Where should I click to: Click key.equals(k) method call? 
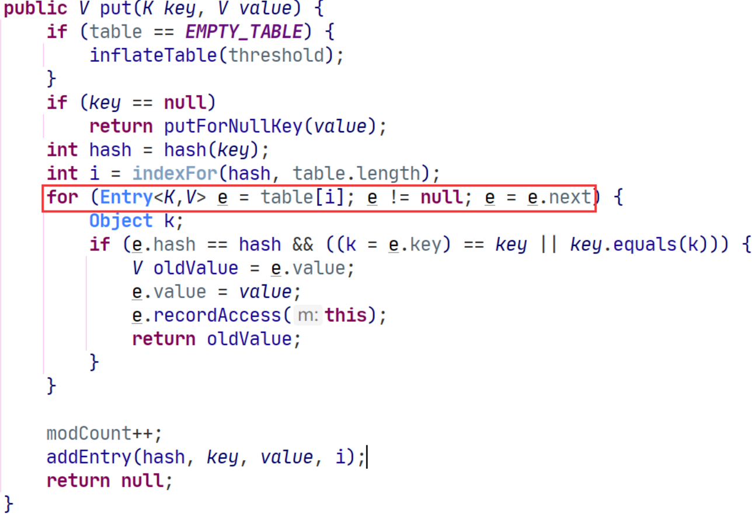[x=644, y=244]
